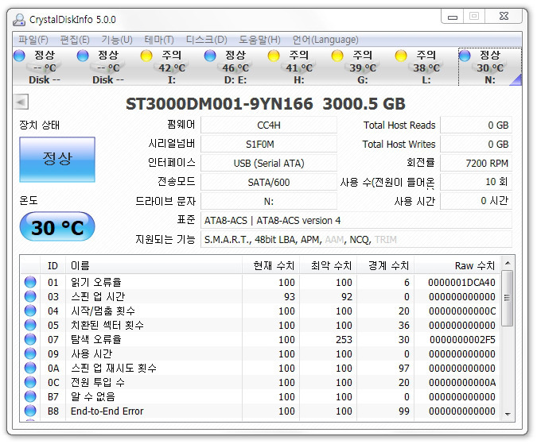Open the 테마(T) menu
The image size is (537, 444).
[159, 40]
